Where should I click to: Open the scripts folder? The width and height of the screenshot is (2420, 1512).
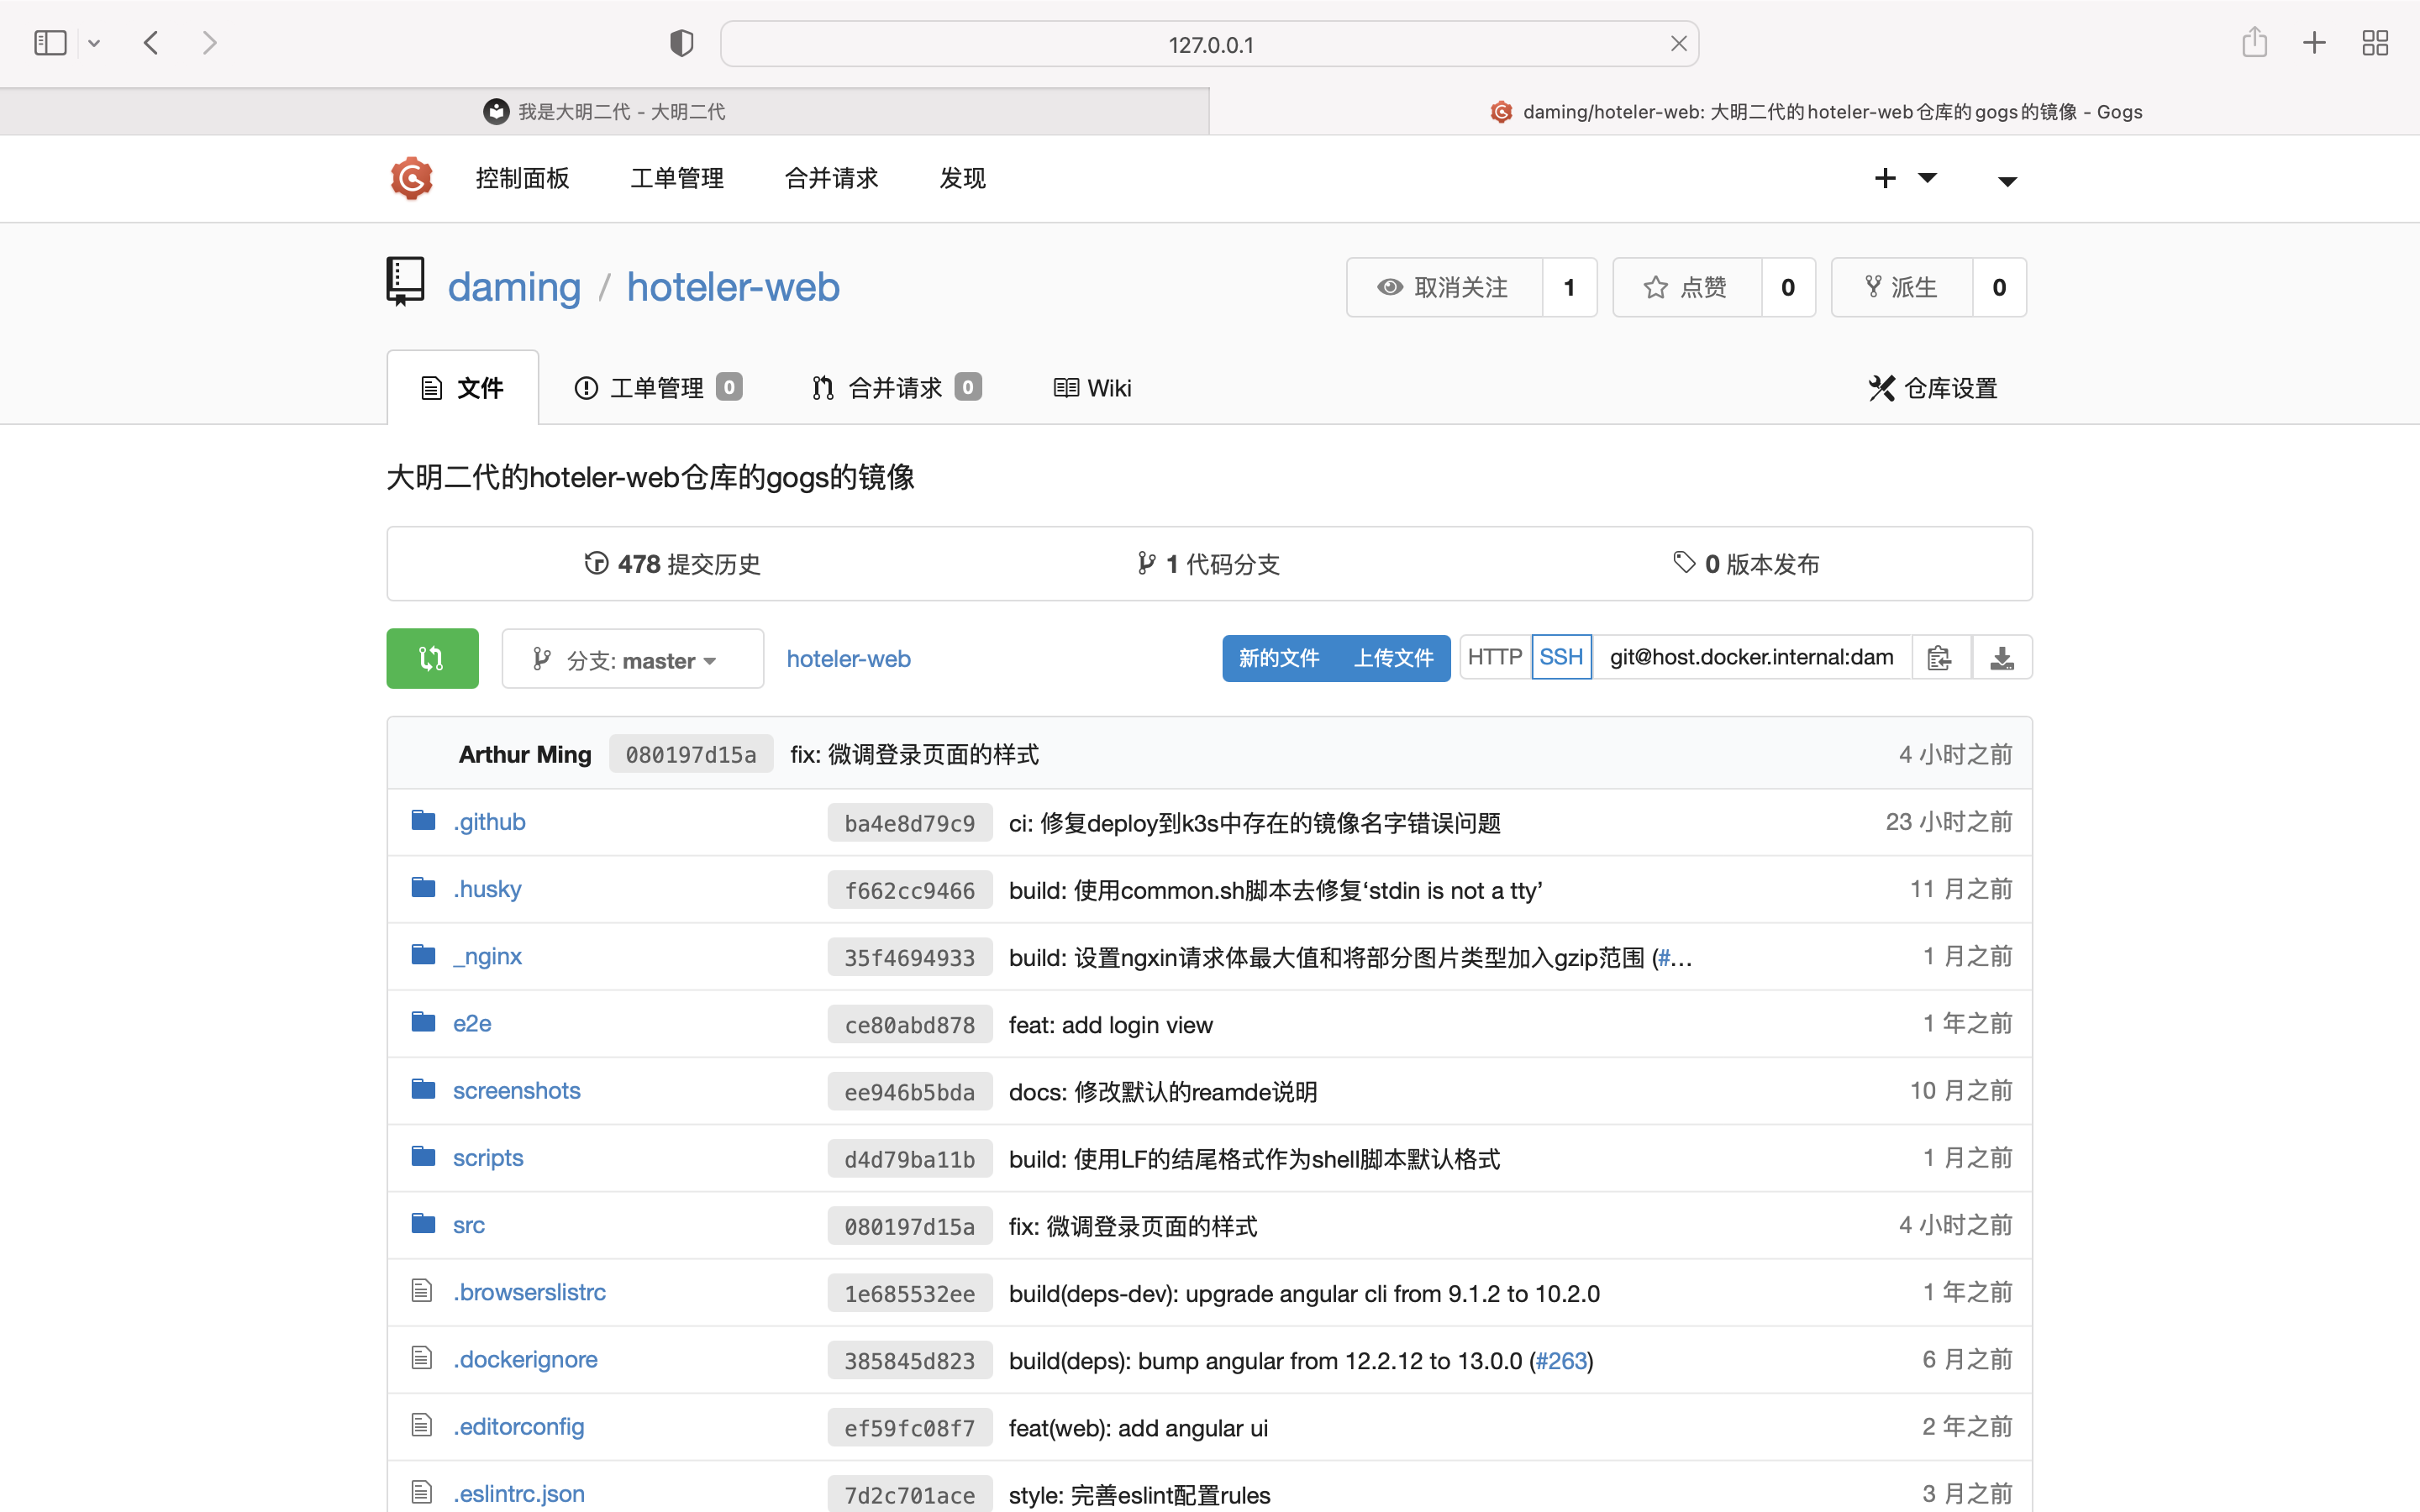coord(488,1158)
